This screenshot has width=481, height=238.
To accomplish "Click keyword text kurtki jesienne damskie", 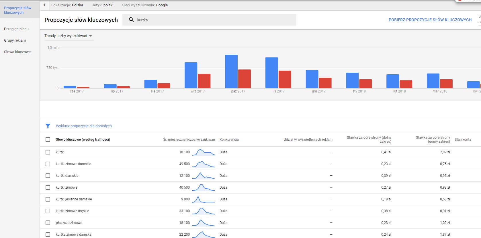I will pyautogui.click(x=74, y=199).
